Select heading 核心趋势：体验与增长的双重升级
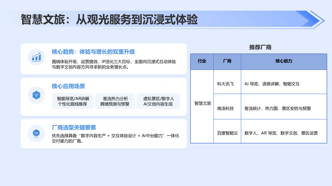The image size is (332, 186). pos(93,52)
